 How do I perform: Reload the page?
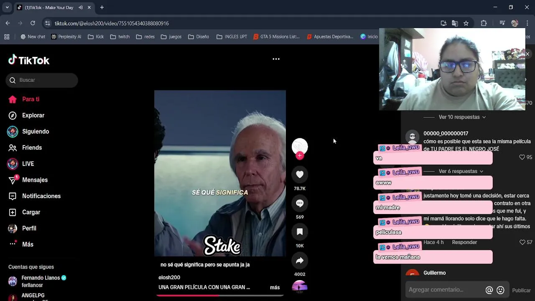[33, 23]
